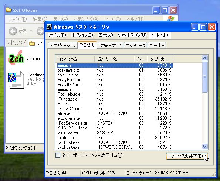The height and width of the screenshot is (181, 220).
Task: Select the explorer.exe process row
Action: coord(115,118)
